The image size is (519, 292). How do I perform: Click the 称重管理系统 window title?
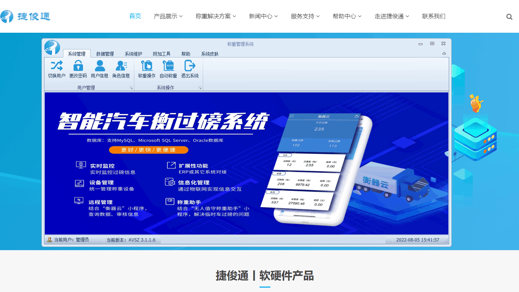pos(241,44)
